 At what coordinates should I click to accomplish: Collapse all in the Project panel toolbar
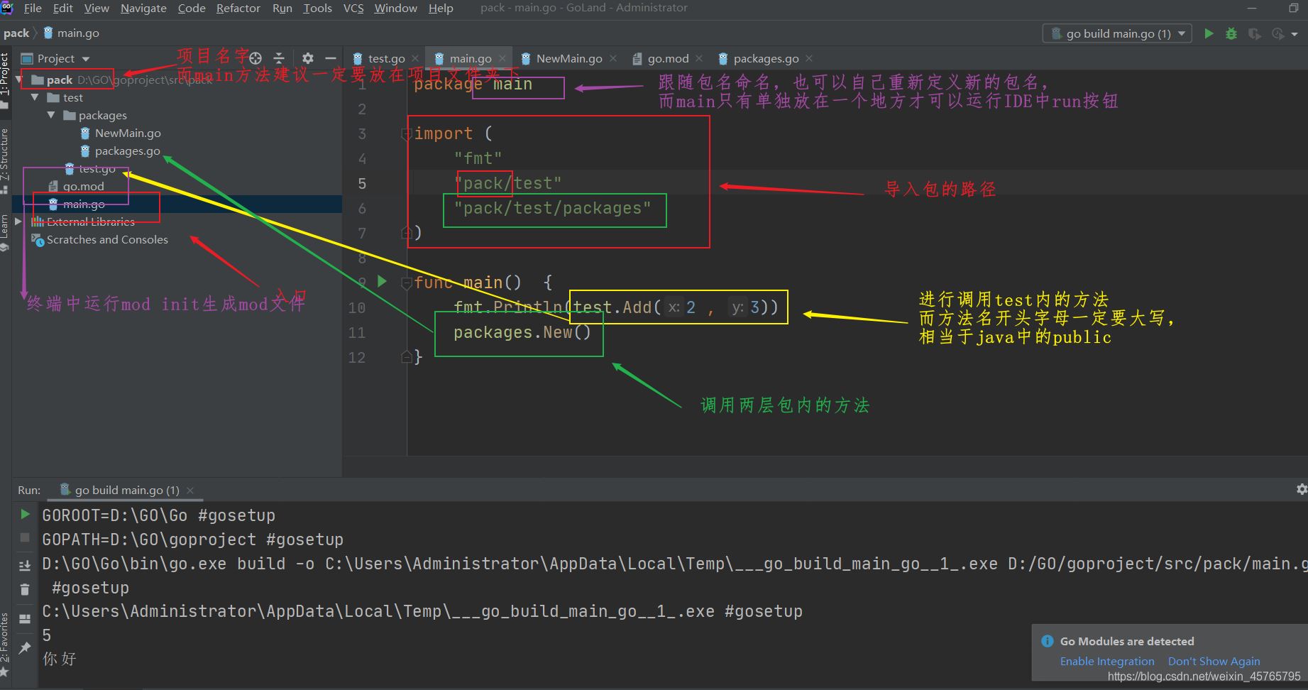click(x=279, y=58)
